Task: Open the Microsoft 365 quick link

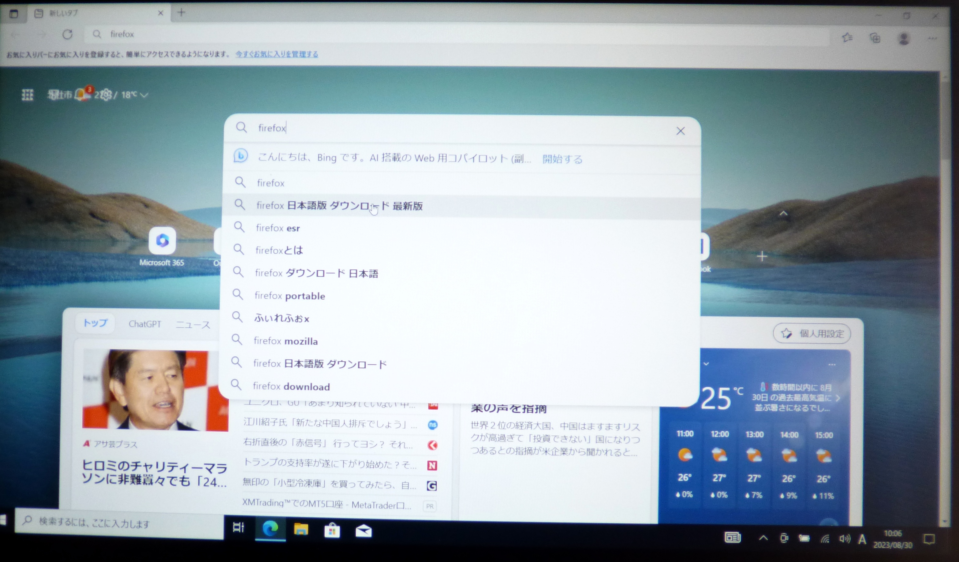Action: pyautogui.click(x=162, y=247)
